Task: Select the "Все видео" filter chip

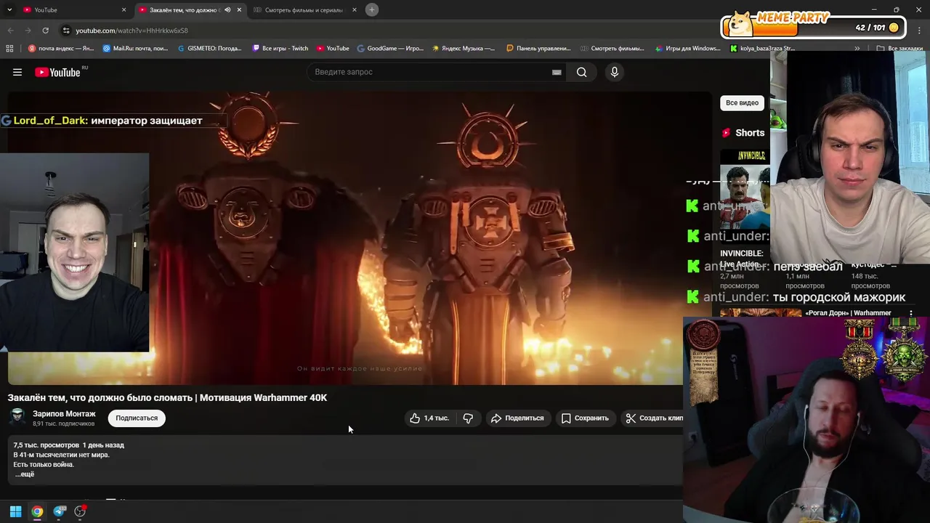Action: coord(742,102)
